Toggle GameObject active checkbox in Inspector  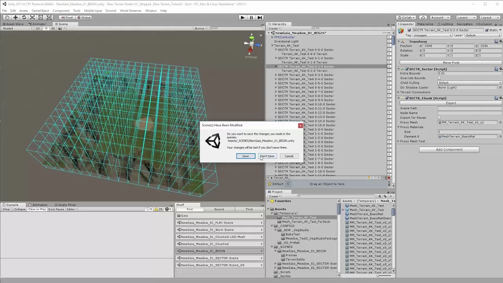[x=409, y=30]
